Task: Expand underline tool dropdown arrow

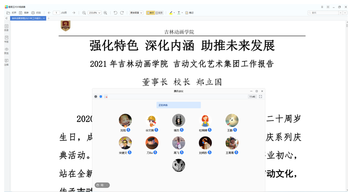Action: 182,13
